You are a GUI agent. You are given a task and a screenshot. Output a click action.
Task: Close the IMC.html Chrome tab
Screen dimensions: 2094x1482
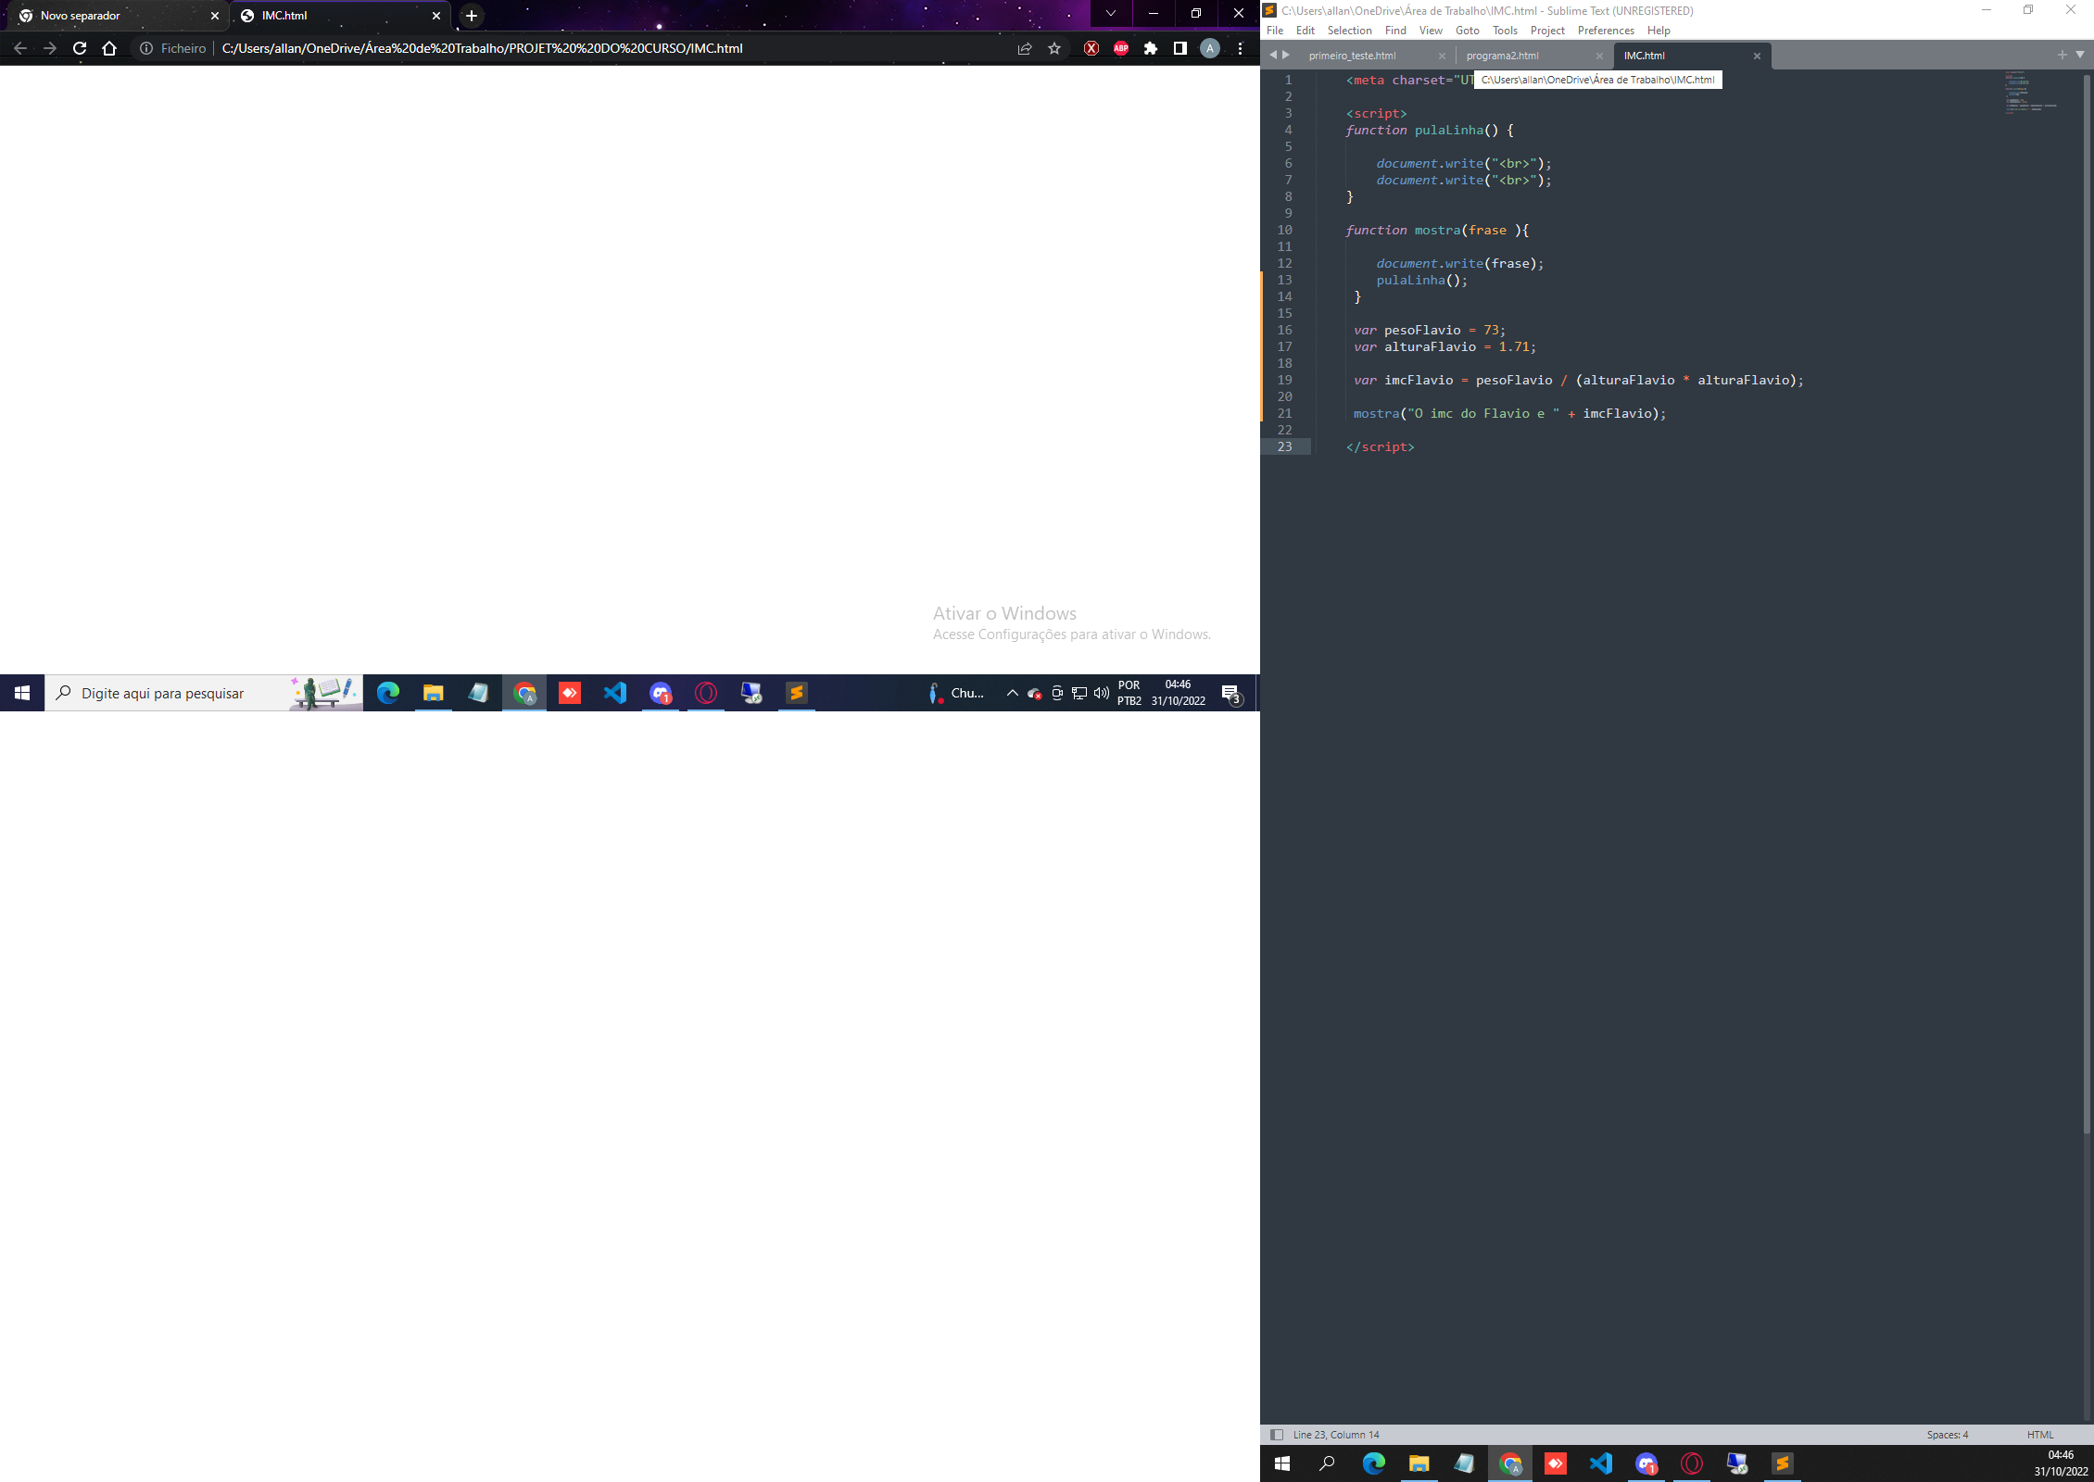pos(436,16)
